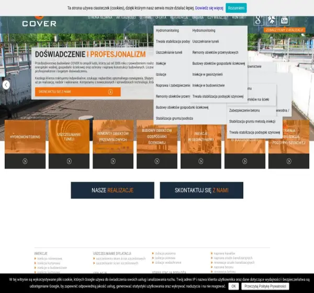Open the Google+ social icon
The height and width of the screenshot is (293, 314).
coord(259,20)
